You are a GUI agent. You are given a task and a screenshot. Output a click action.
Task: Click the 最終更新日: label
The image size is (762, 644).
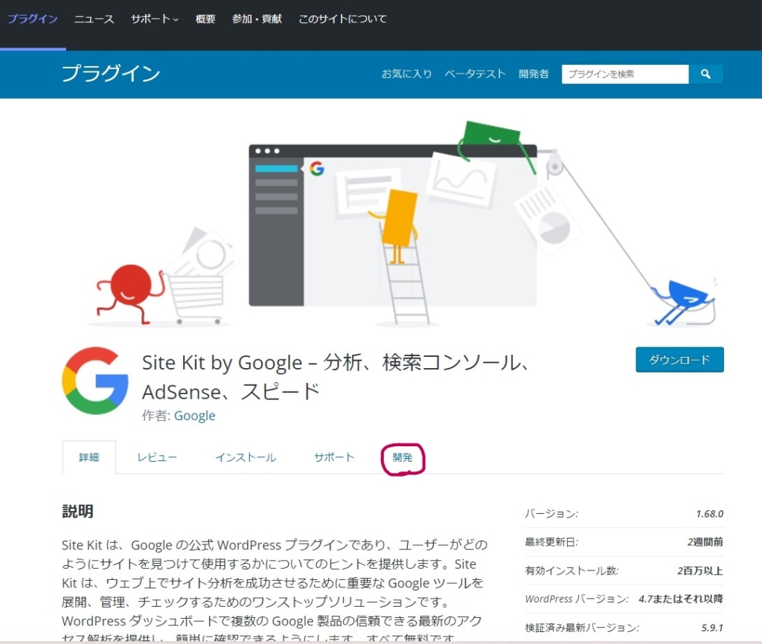click(551, 542)
